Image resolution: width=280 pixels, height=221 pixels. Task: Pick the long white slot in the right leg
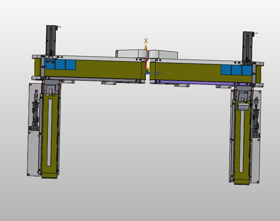(x=242, y=141)
